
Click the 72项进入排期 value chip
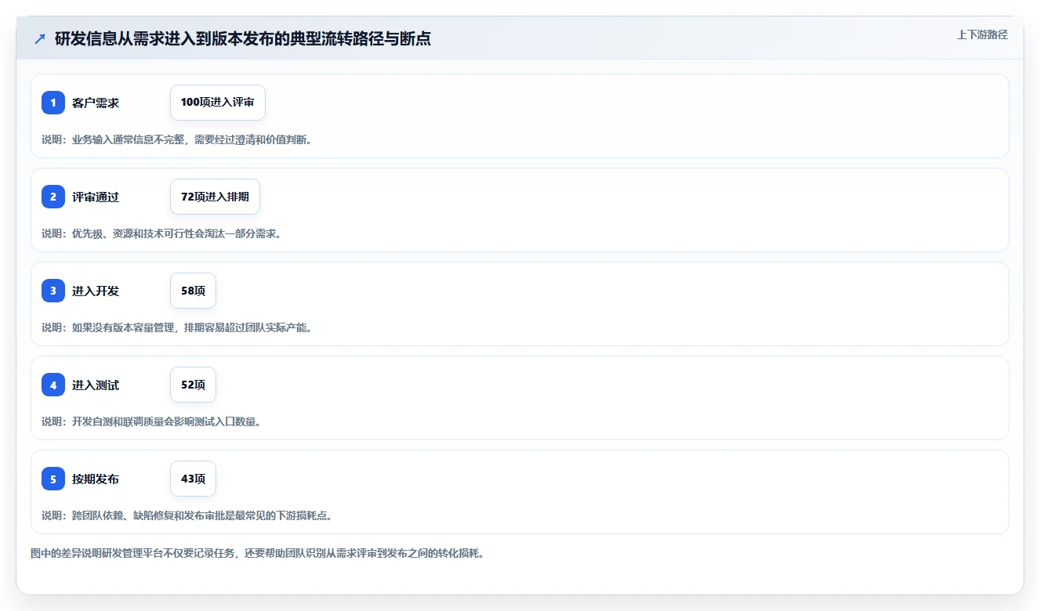pos(215,197)
